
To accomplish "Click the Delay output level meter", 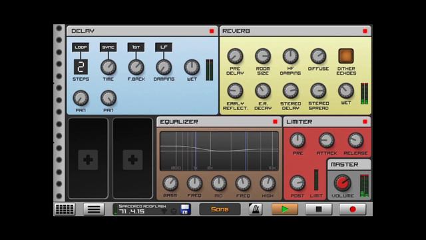I will point(209,70).
